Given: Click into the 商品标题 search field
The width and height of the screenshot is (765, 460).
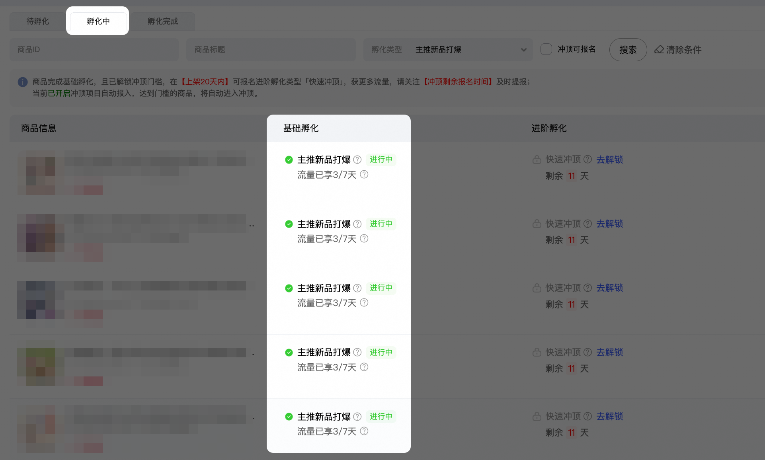Looking at the screenshot, I should point(271,50).
